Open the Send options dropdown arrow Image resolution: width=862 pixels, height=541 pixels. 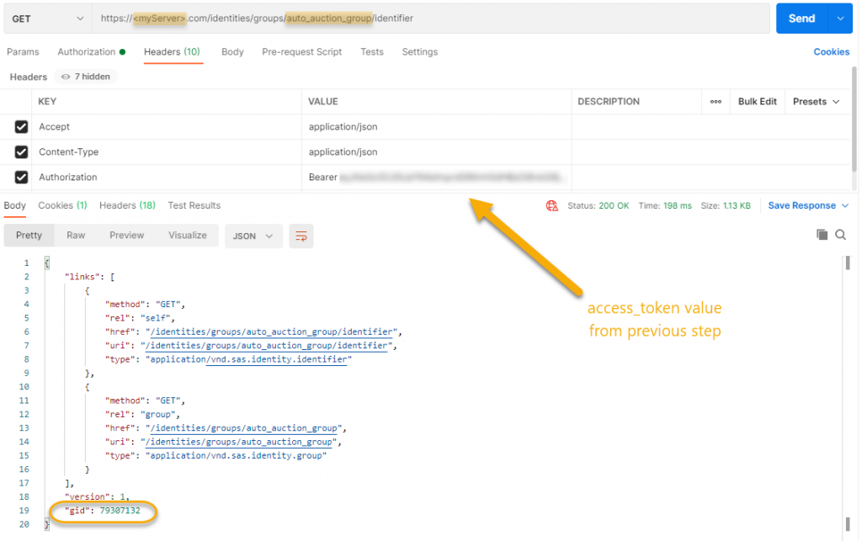click(841, 19)
